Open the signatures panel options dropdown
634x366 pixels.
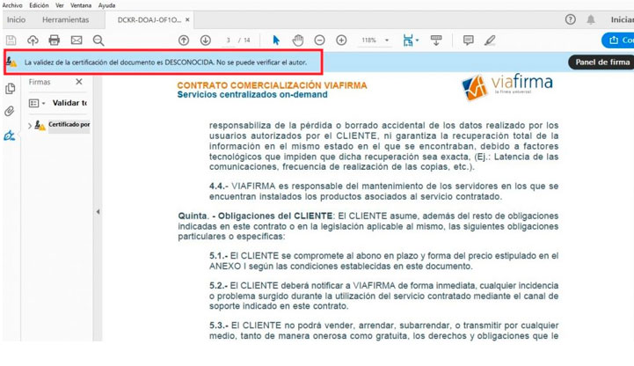[x=36, y=103]
